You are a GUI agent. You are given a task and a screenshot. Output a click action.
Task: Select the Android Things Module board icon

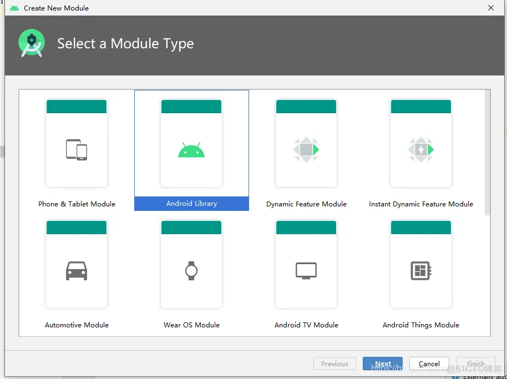(x=421, y=271)
